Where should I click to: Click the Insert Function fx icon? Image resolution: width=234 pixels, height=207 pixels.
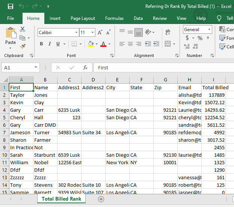85,67
